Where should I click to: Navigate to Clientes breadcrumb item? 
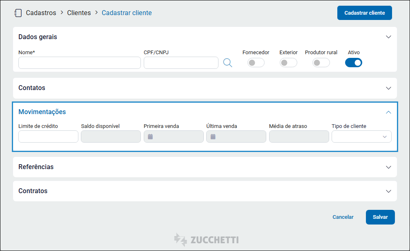pyautogui.click(x=79, y=13)
